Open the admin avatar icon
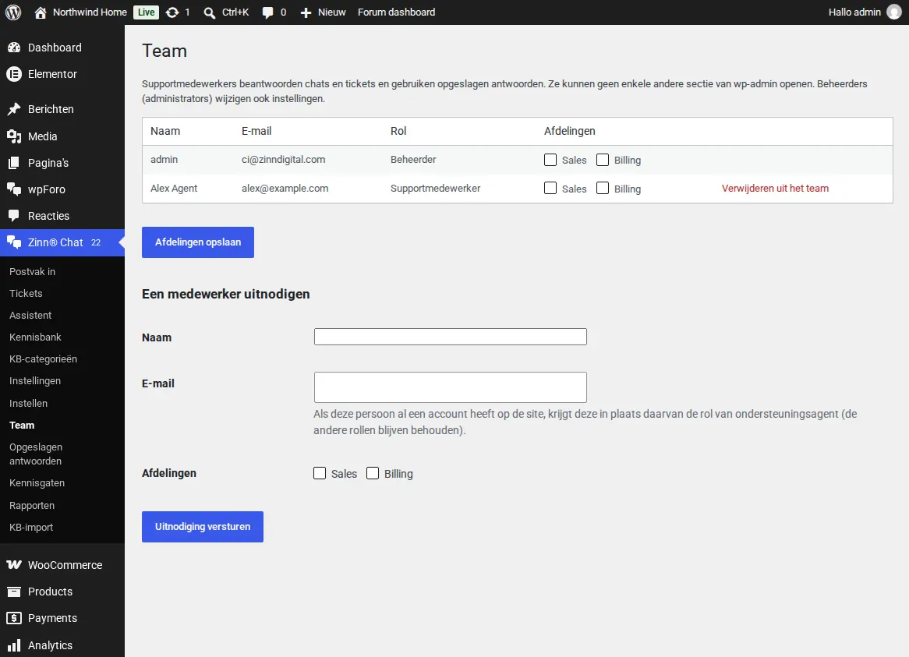This screenshot has height=657, width=909. click(894, 12)
